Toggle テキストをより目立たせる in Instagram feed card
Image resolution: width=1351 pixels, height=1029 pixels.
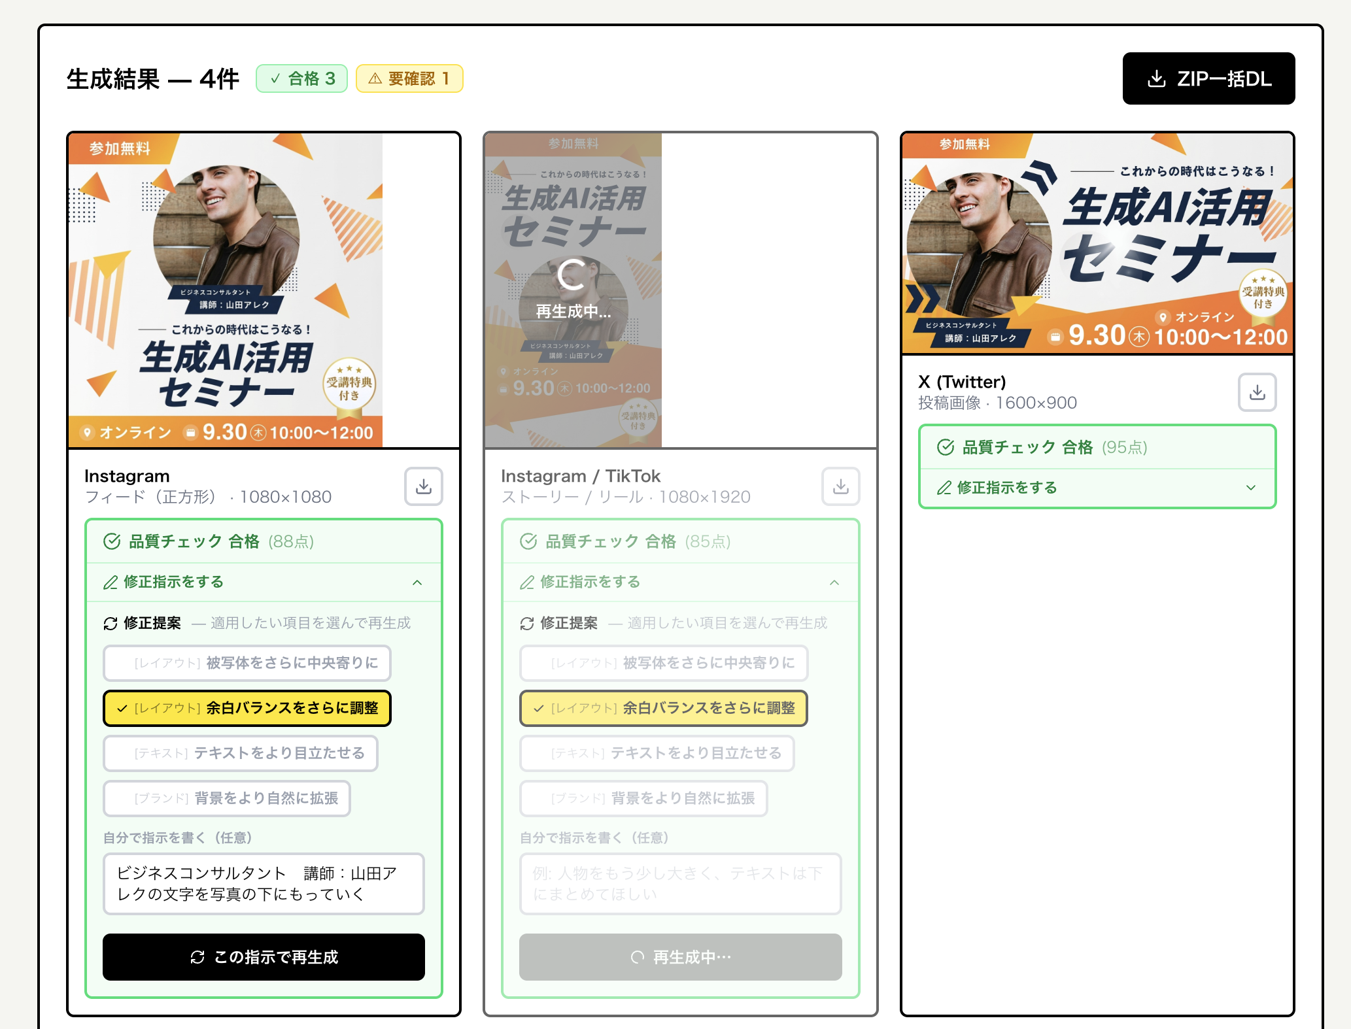[x=240, y=753]
